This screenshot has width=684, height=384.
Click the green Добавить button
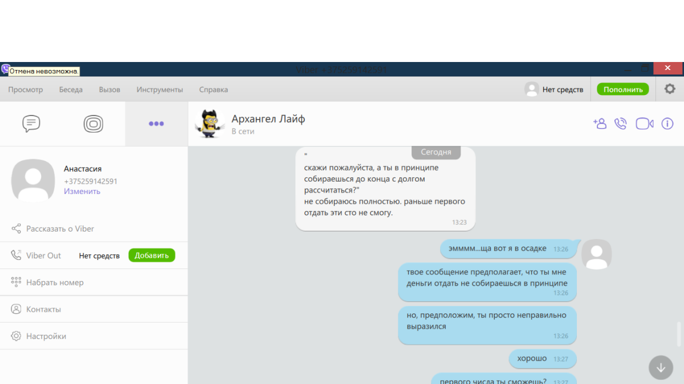152,255
